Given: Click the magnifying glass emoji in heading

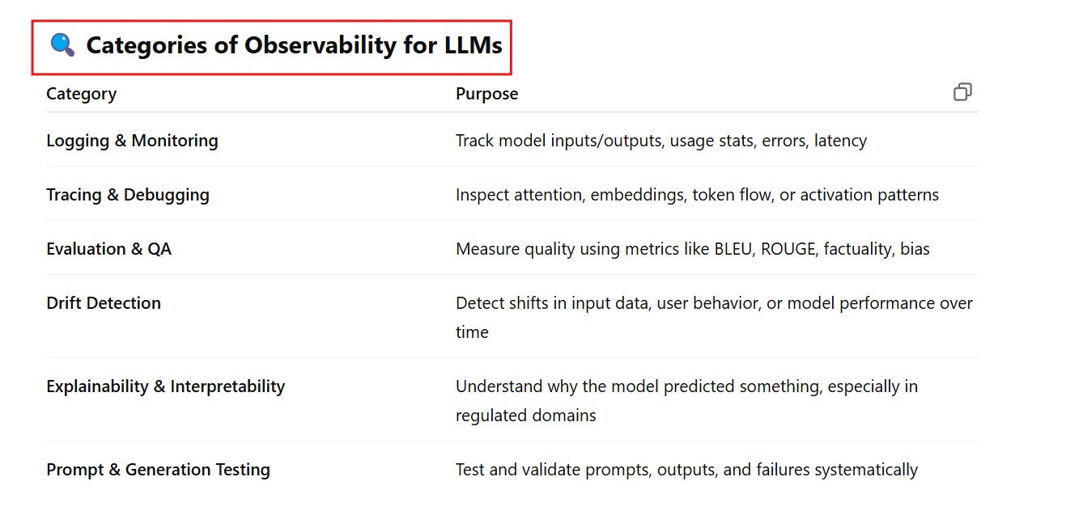Looking at the screenshot, I should [62, 44].
